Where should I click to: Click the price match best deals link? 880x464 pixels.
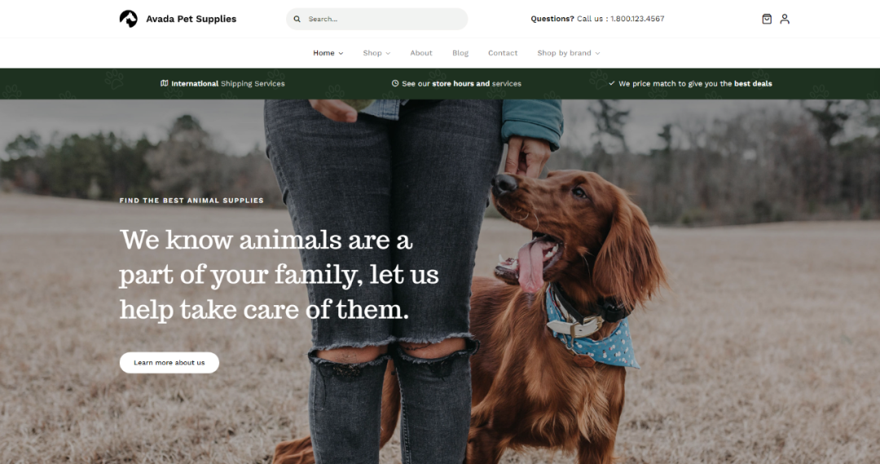pos(695,83)
